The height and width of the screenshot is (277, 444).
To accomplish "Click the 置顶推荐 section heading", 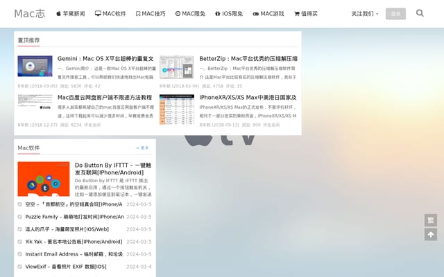I will pos(28,40).
